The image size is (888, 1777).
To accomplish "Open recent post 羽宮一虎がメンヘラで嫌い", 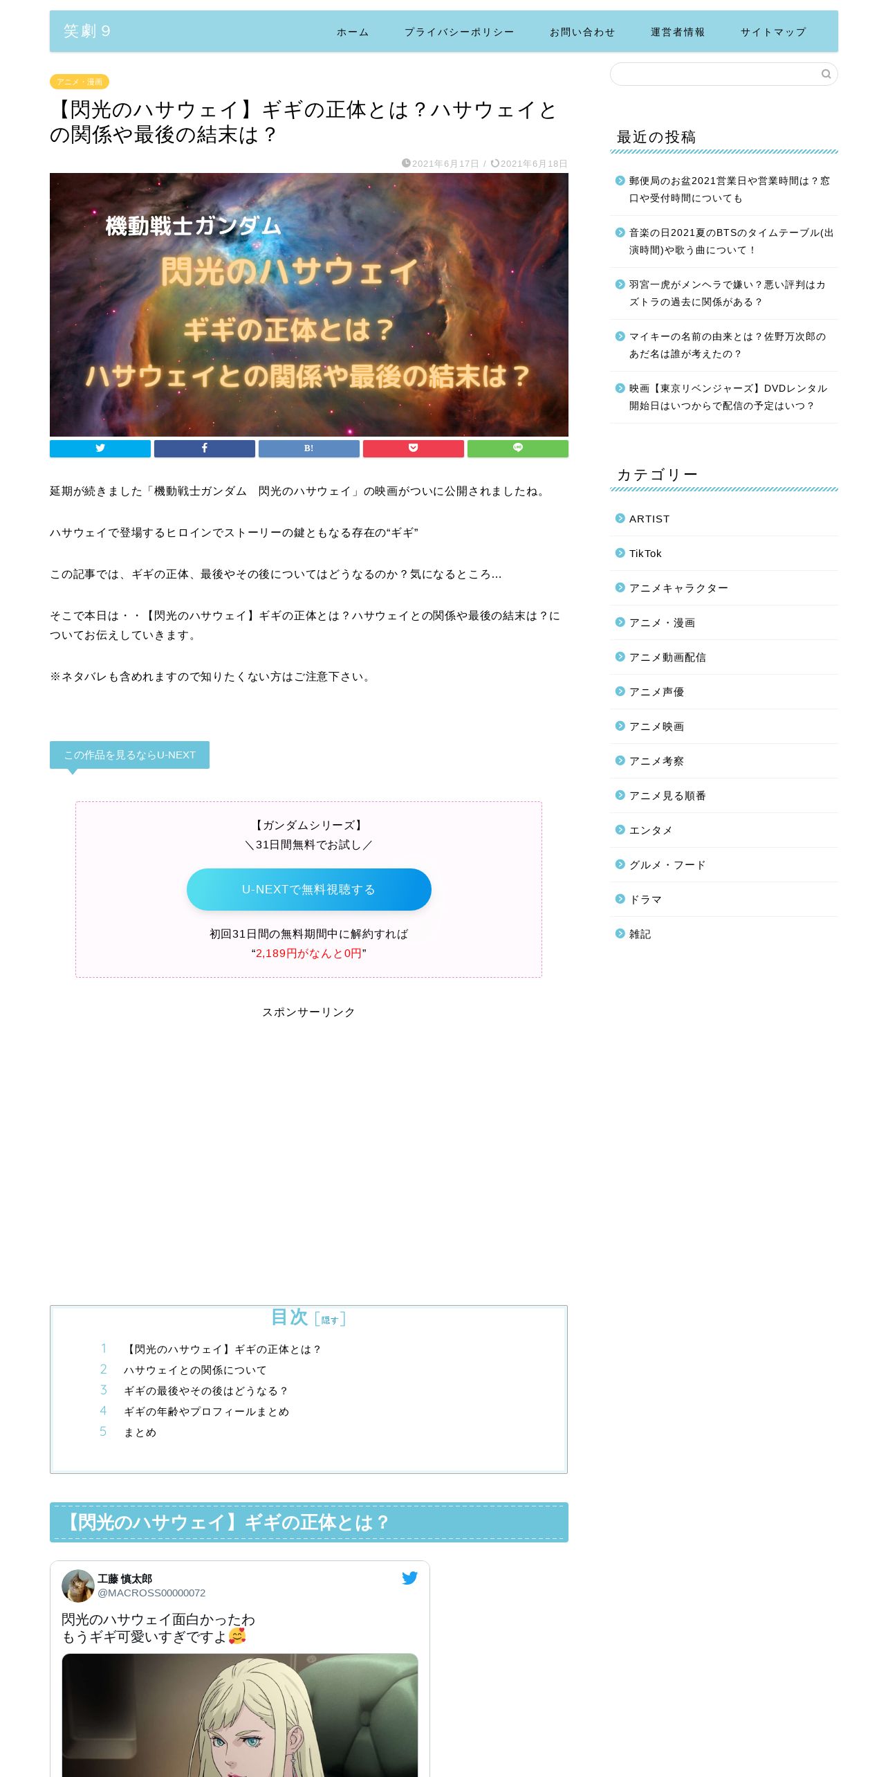I will point(728,293).
